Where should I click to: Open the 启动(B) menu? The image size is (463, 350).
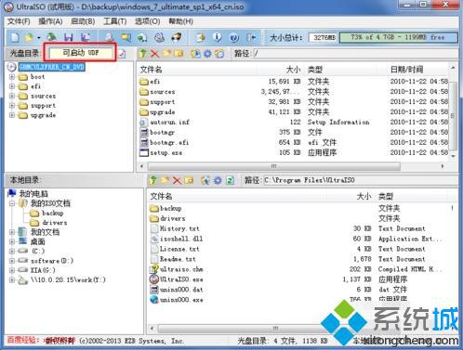click(83, 21)
